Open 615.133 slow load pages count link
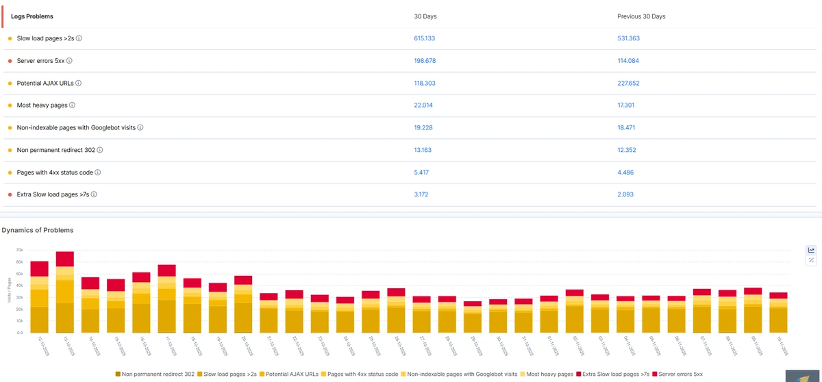 tap(424, 38)
